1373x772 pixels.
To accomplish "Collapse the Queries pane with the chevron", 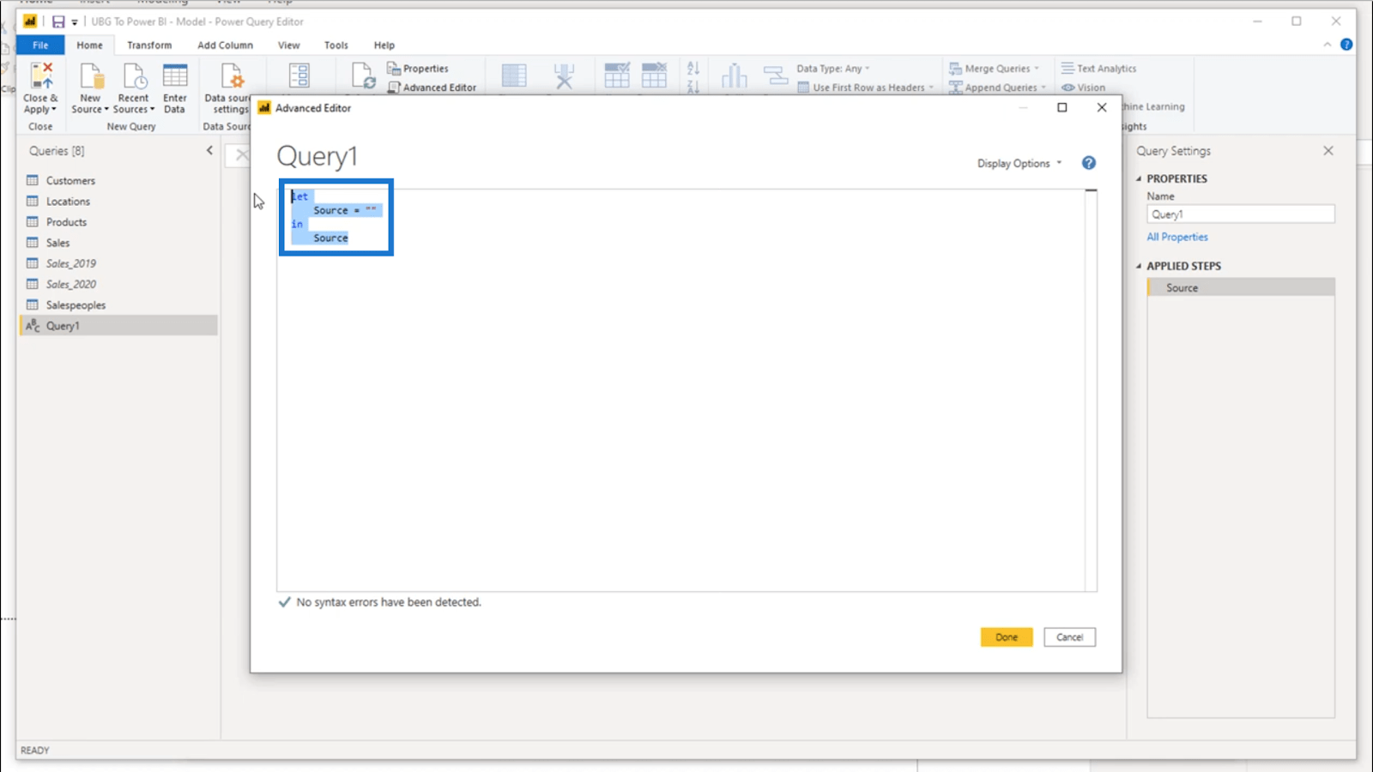I will 209,151.
